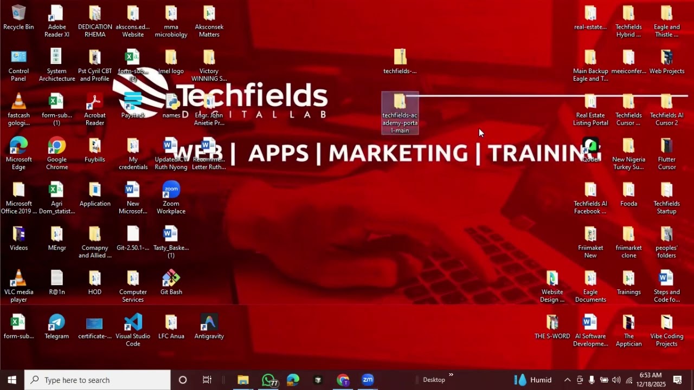Select the Flutter Cursor folder
This screenshot has width=694, height=390.
tap(666, 154)
